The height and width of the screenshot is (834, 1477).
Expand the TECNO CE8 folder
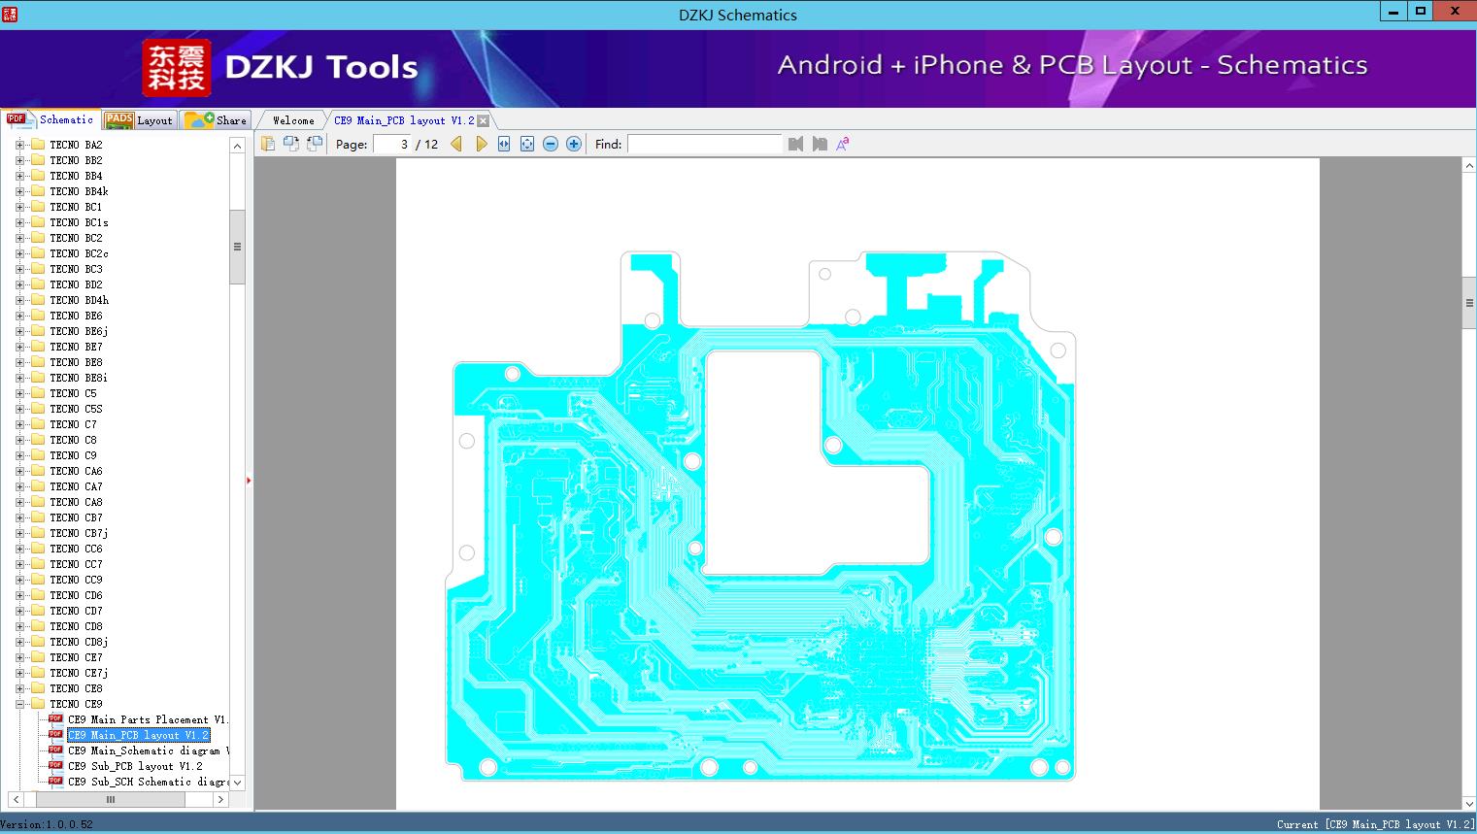coord(19,688)
